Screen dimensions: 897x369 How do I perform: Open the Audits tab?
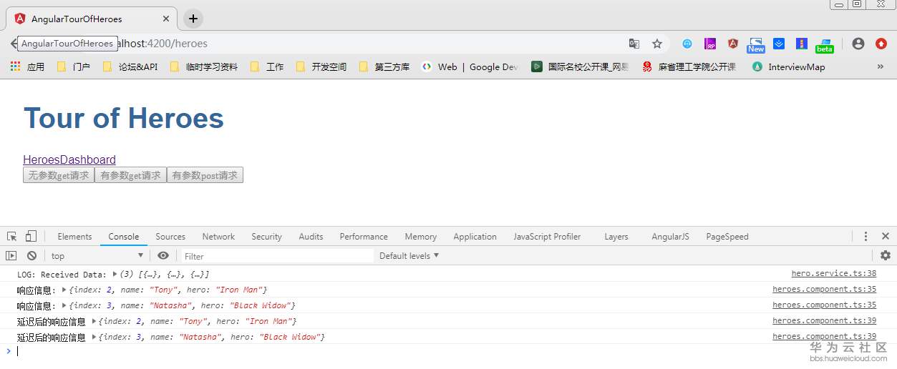click(311, 236)
